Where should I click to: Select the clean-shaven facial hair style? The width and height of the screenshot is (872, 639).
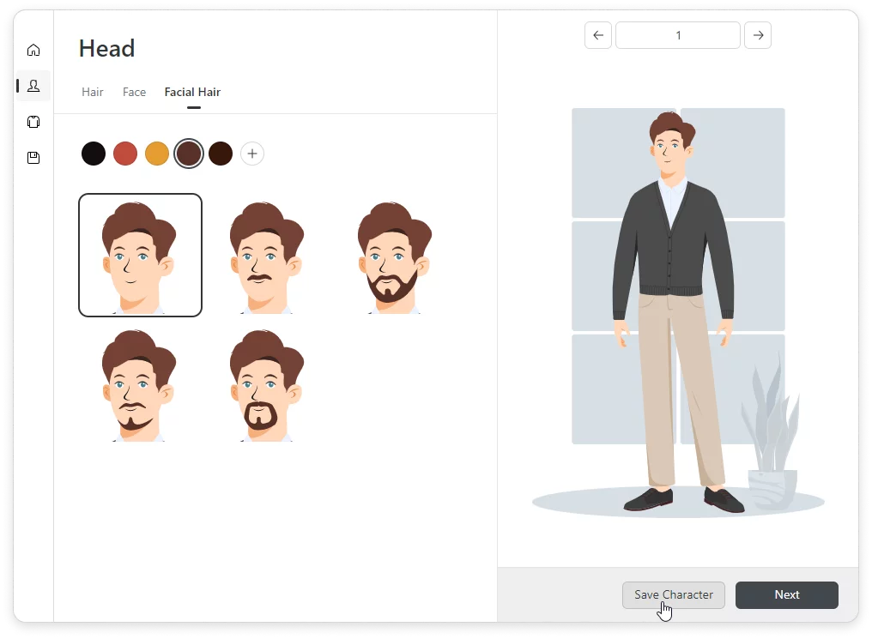click(x=140, y=255)
